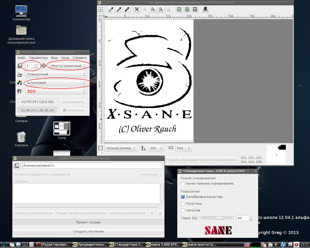The image size is (310, 248).
Task: Select the full visible area icon
Action: [195, 9]
